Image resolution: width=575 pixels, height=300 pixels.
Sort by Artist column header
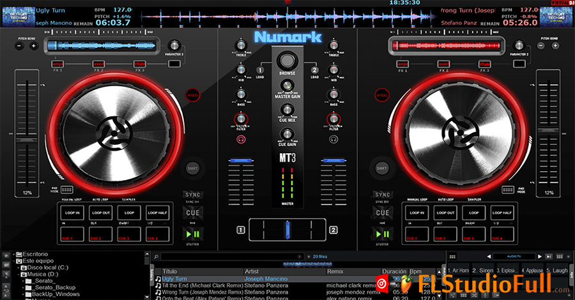(x=285, y=271)
